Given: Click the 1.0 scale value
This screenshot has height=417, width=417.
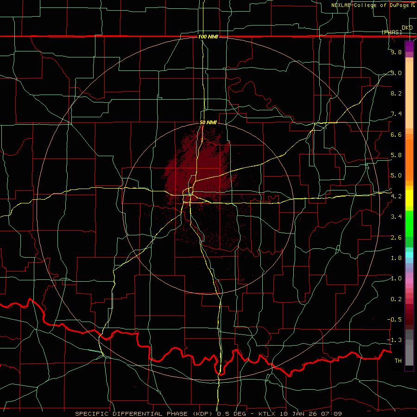Looking at the screenshot, I should (396, 278).
